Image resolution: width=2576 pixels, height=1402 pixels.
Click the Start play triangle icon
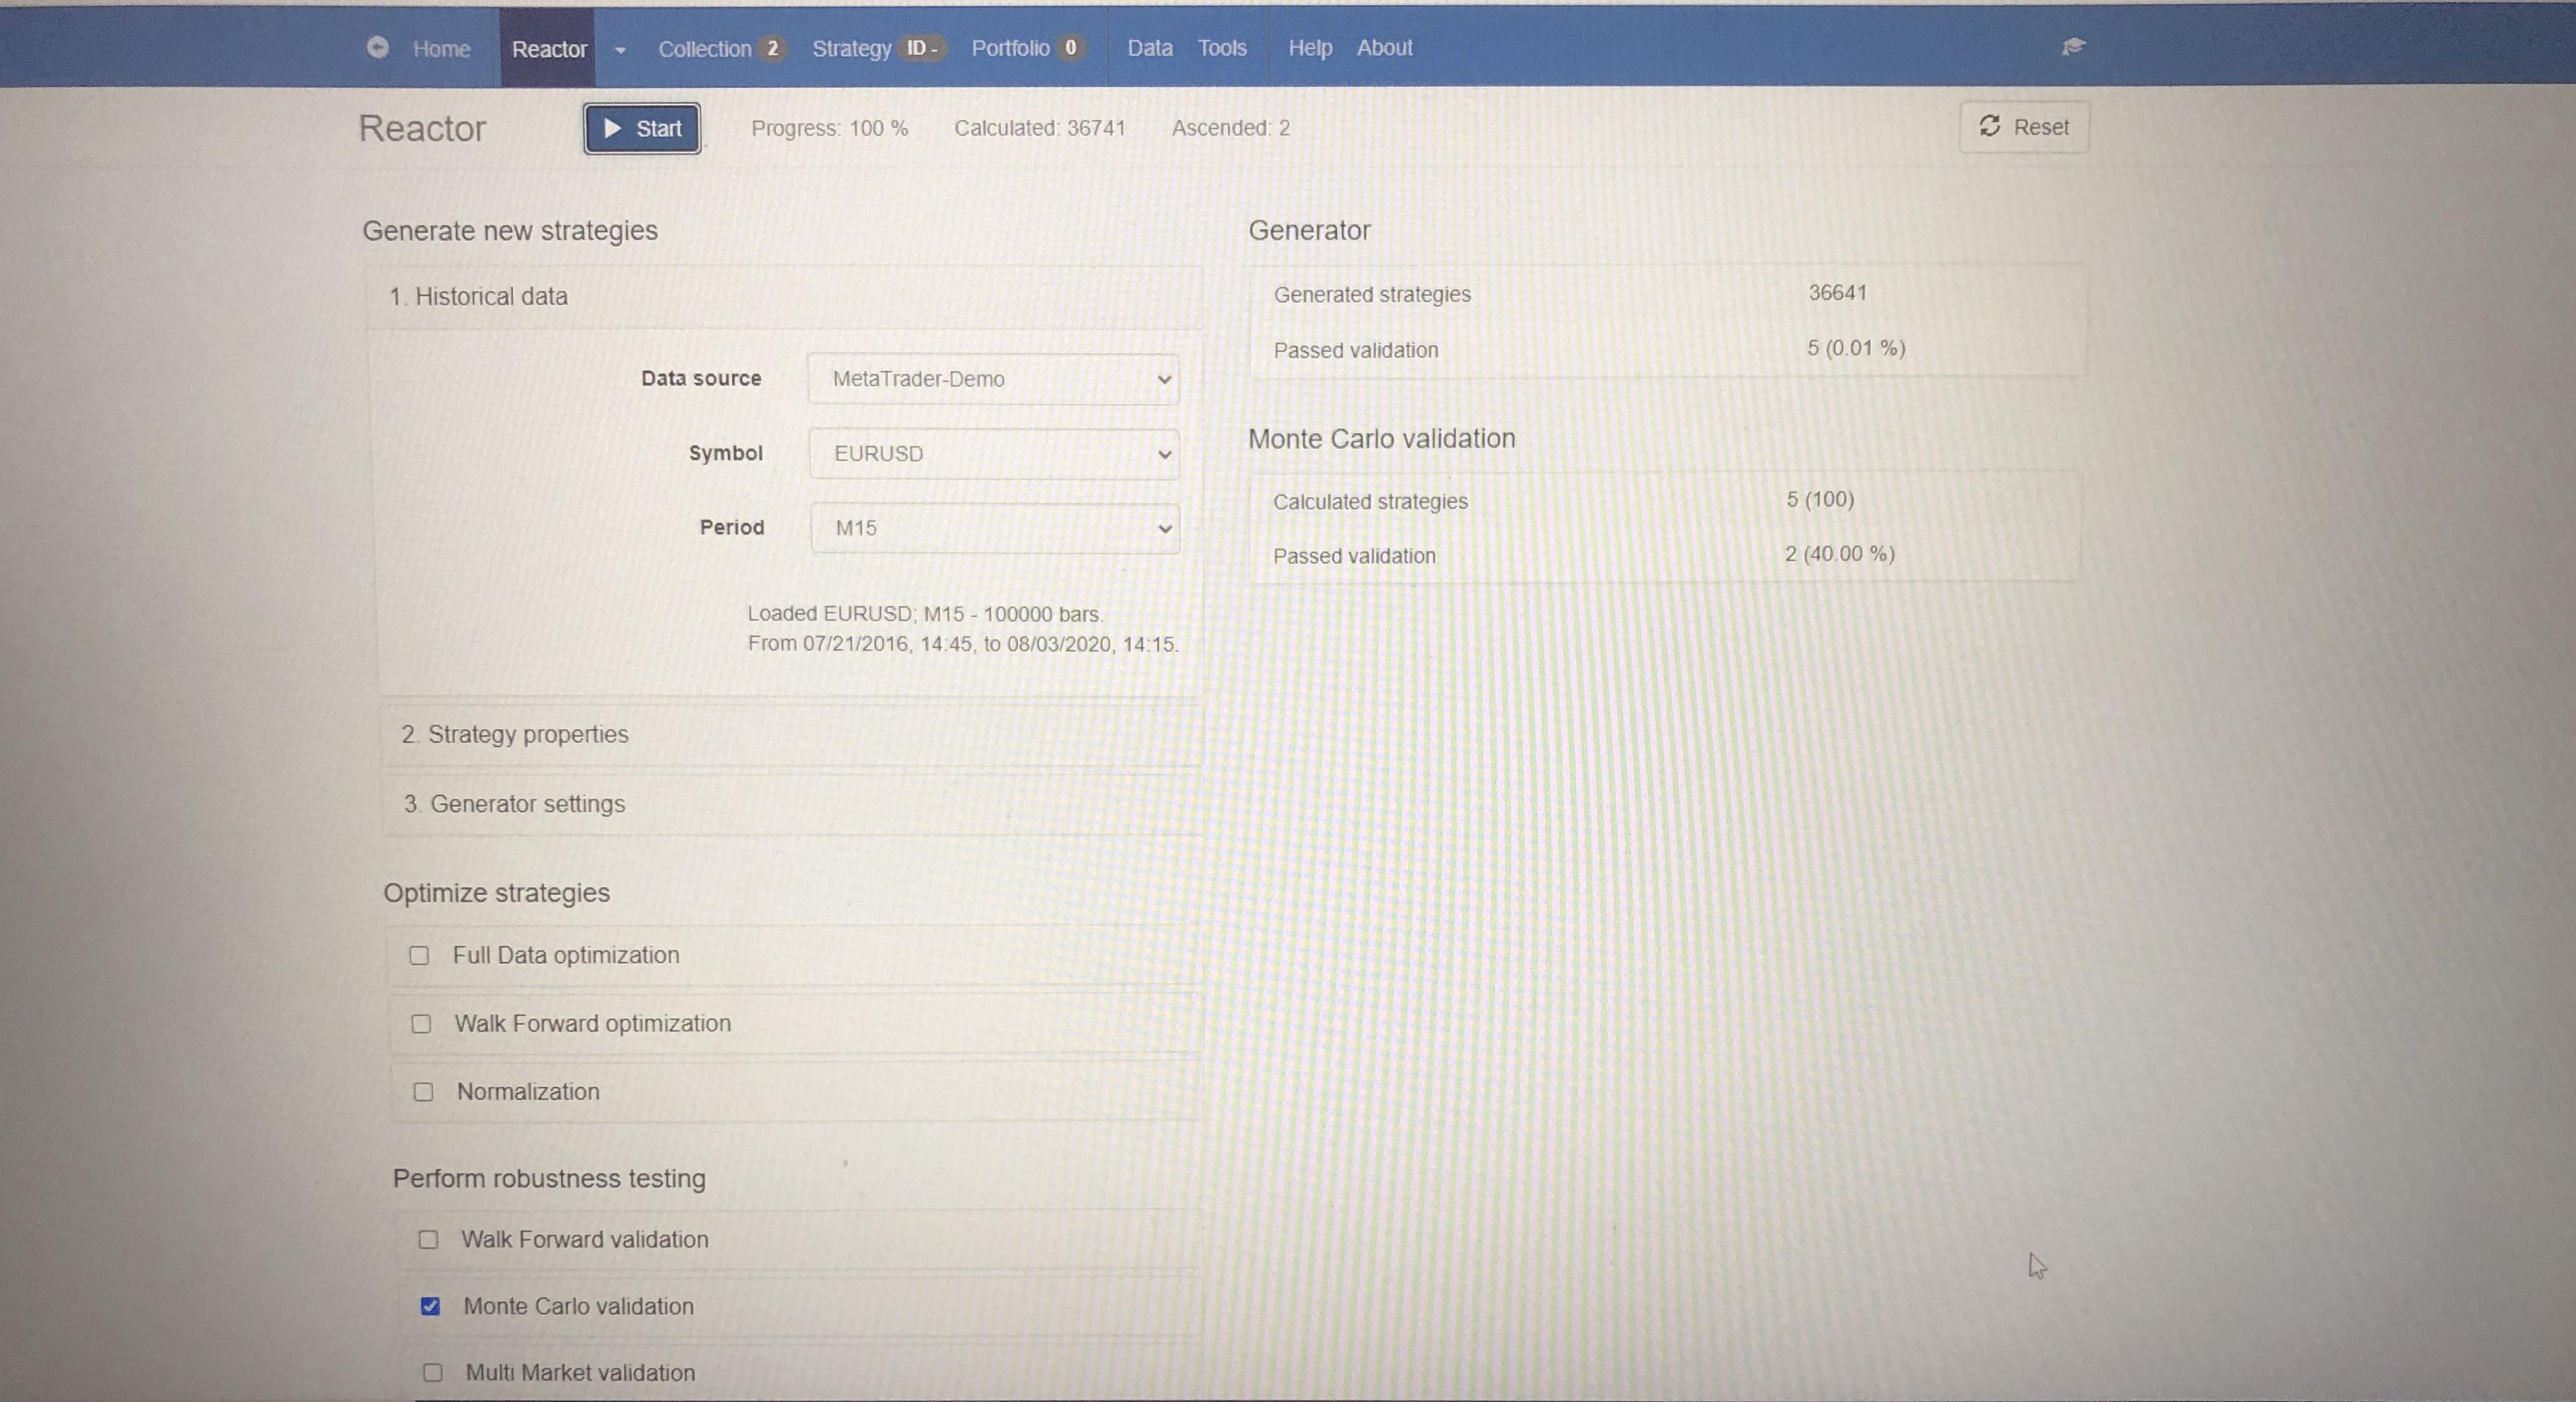click(613, 129)
